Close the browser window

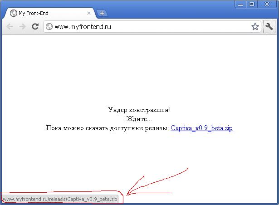tap(267, 4)
